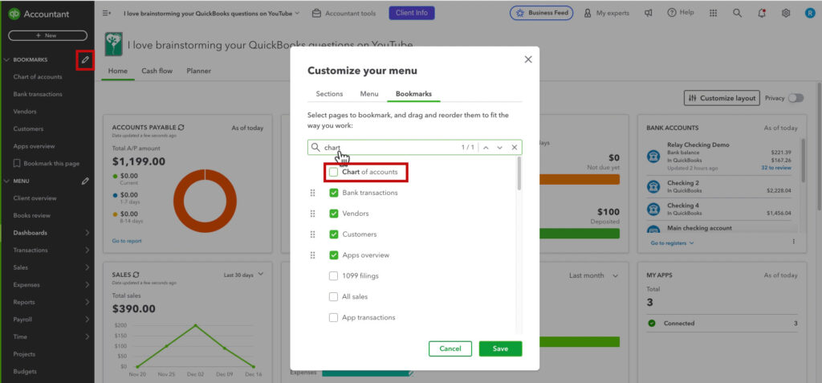Image resolution: width=822 pixels, height=383 pixels.
Task: Click the Client Info button
Action: tap(412, 13)
